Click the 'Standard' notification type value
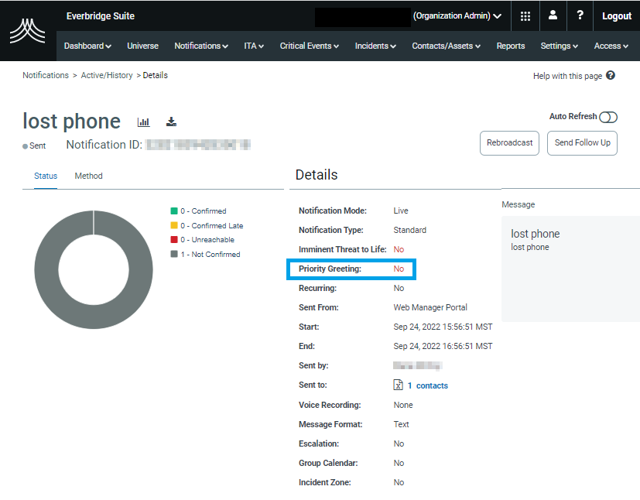Screen dimensions: 640x500 point(410,230)
